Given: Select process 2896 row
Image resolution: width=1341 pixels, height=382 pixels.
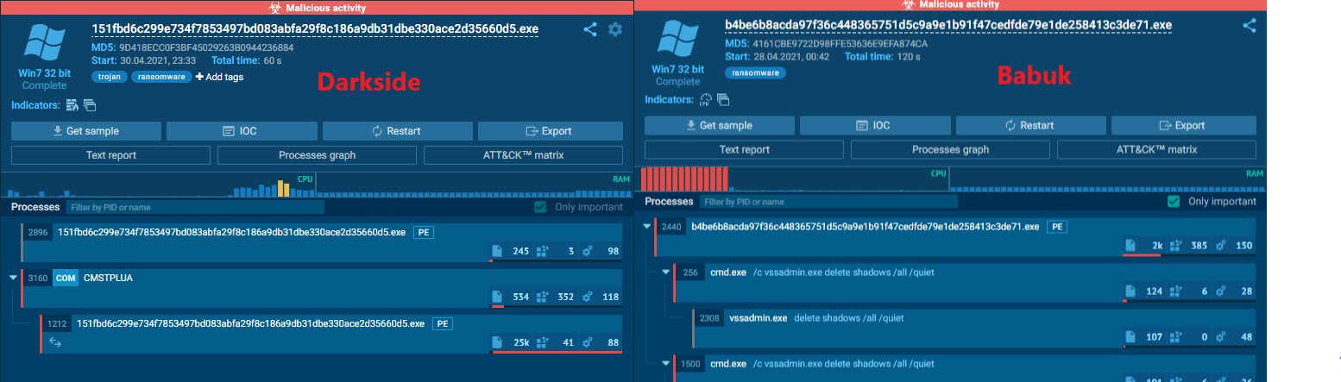Looking at the screenshot, I should tap(321, 241).
